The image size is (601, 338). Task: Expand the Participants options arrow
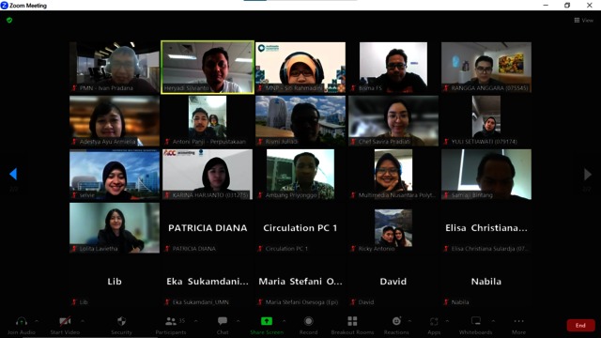(196, 321)
